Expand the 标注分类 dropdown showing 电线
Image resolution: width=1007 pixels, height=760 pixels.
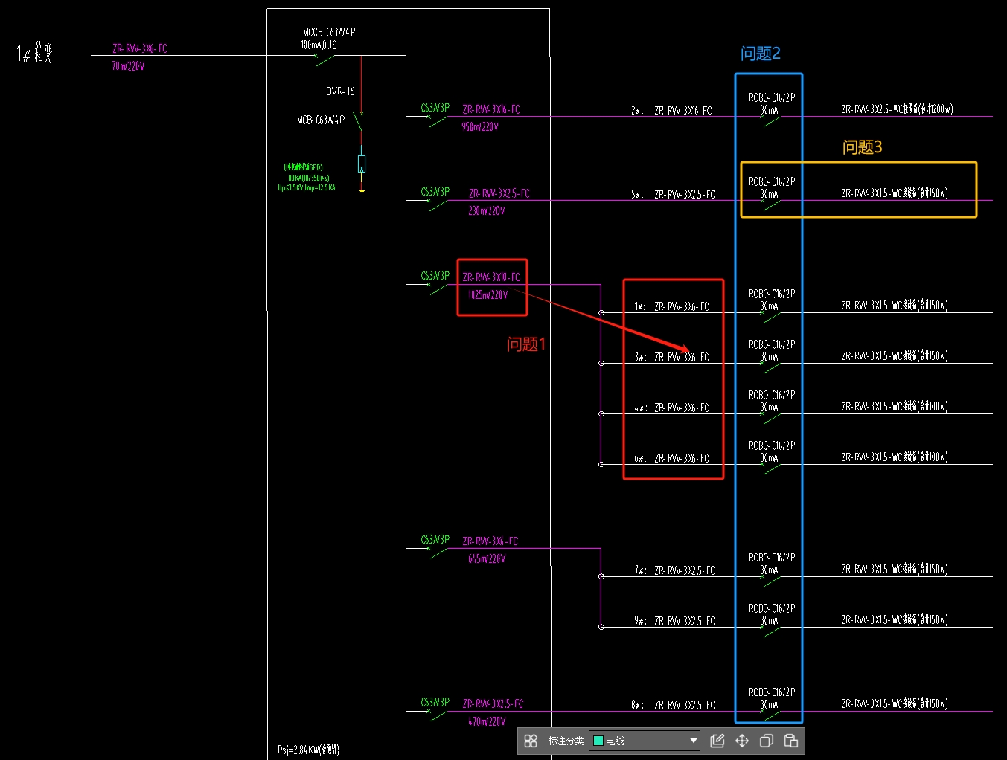[645, 741]
